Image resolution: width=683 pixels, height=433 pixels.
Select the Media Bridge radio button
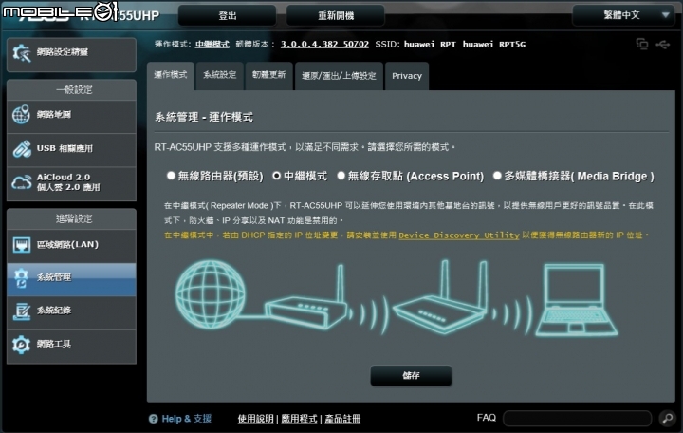coord(496,176)
